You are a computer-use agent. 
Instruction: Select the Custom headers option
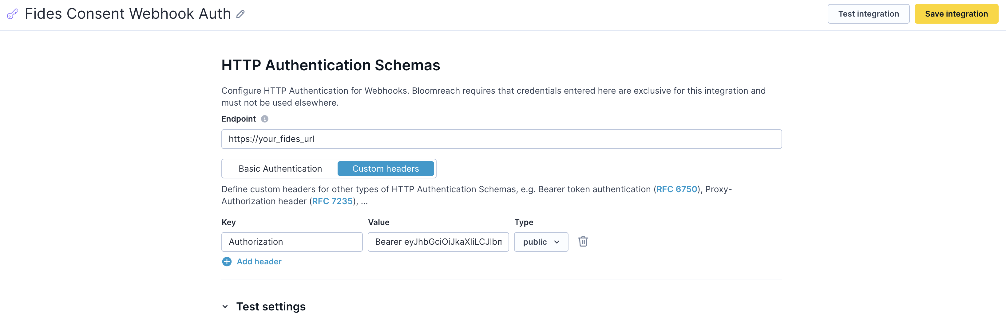click(x=385, y=169)
